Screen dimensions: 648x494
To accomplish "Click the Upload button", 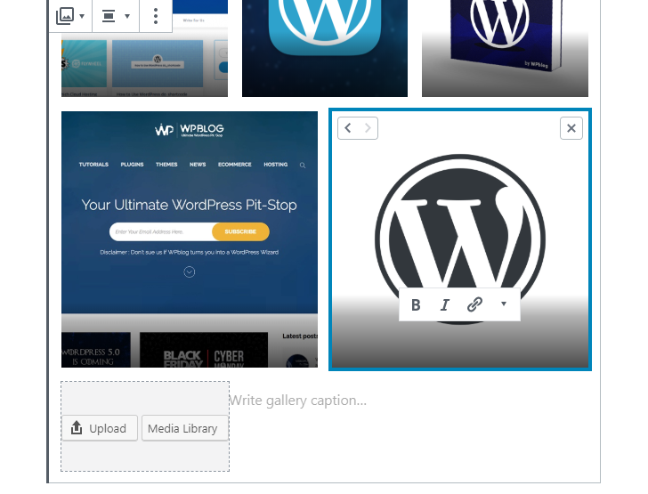I will coord(100,428).
